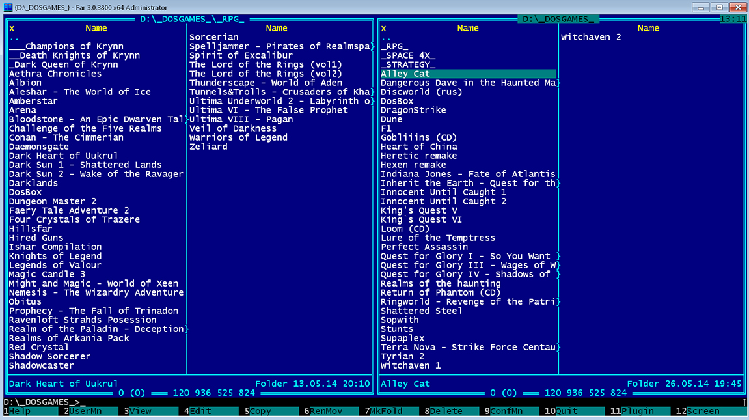
Task: Select Return of Phantom (CD) folder
Action: tap(441, 292)
